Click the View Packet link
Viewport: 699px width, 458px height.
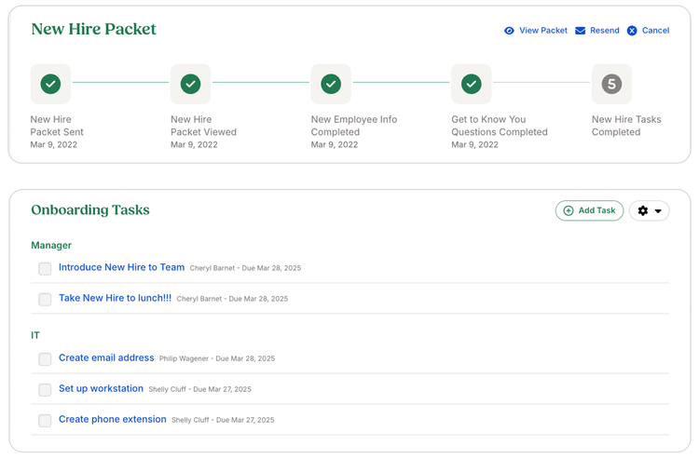click(x=543, y=31)
